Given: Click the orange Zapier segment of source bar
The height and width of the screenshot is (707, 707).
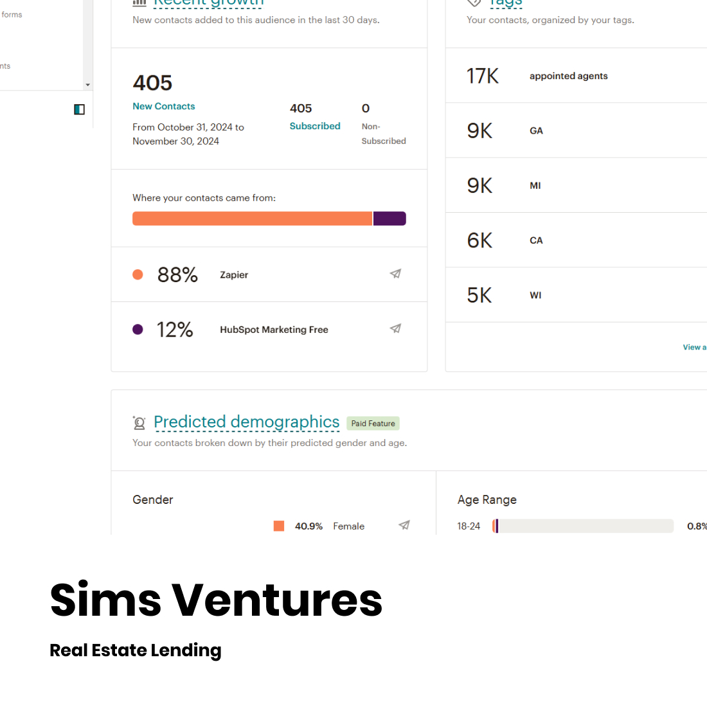Looking at the screenshot, I should 253,219.
